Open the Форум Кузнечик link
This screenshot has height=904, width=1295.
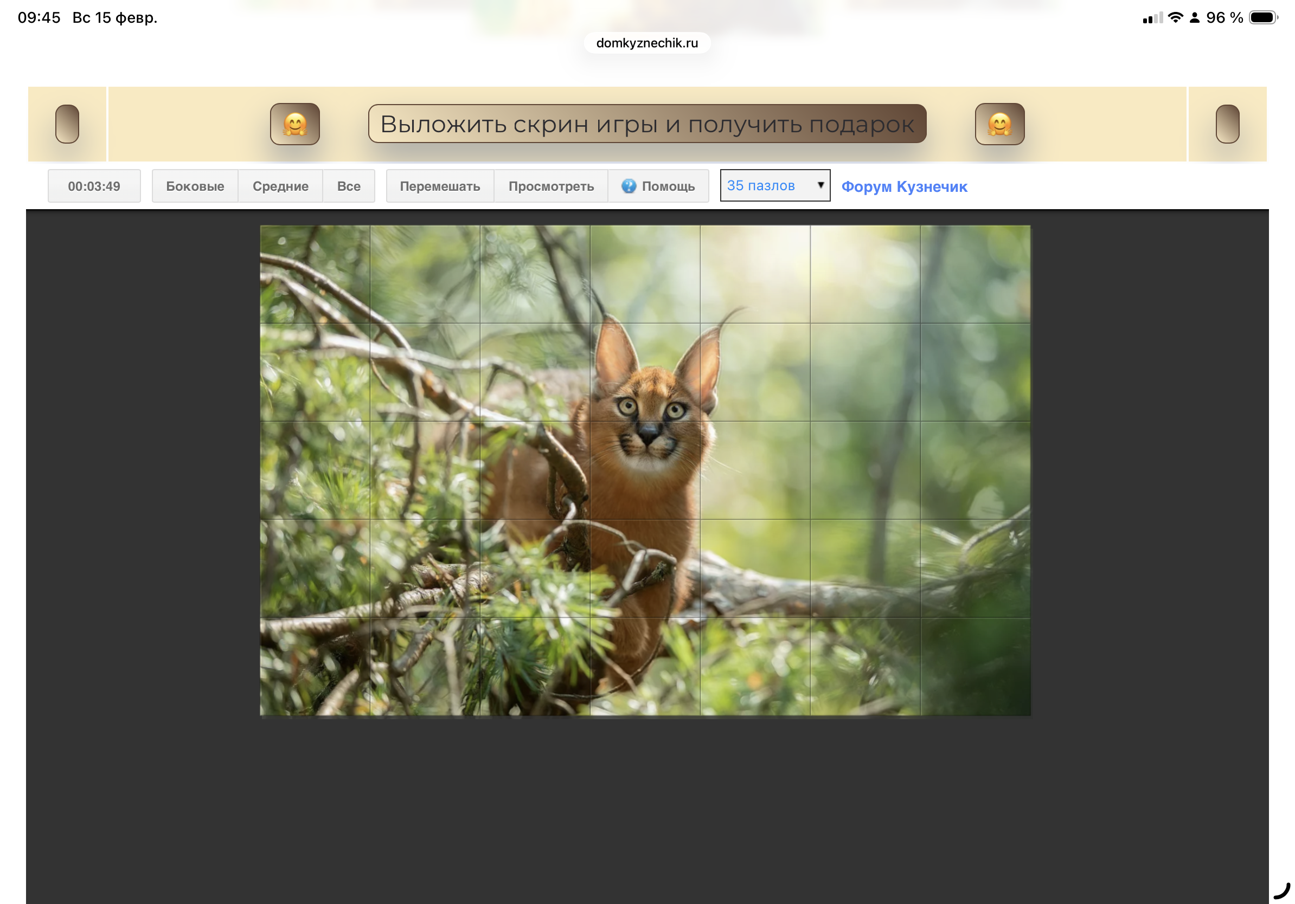coord(903,186)
